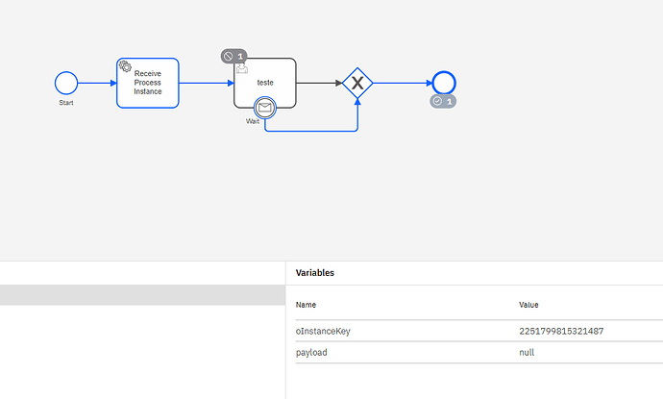Select the payload variable name
The image size is (663, 399).
[x=311, y=353]
